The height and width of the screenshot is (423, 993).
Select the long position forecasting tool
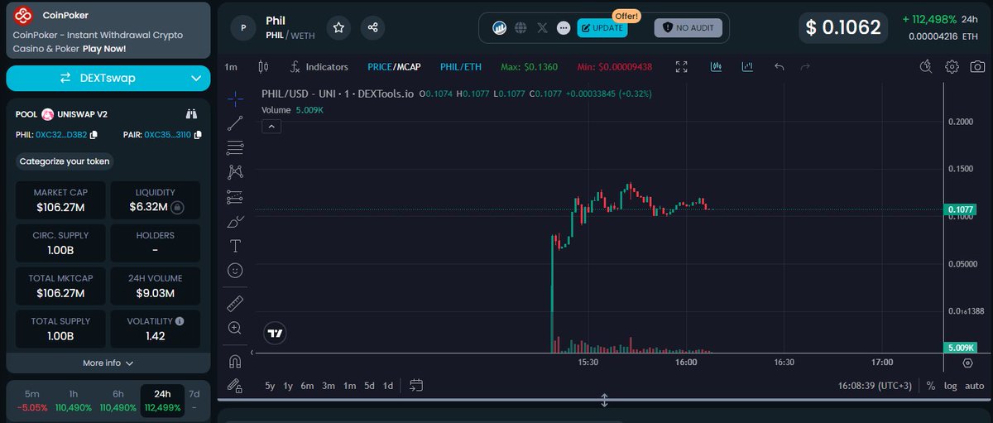tap(235, 197)
